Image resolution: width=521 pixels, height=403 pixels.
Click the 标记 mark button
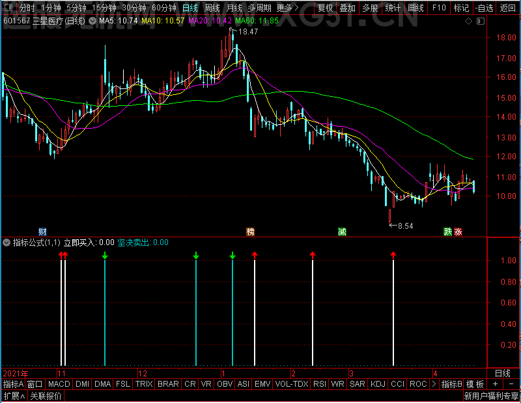point(461,7)
